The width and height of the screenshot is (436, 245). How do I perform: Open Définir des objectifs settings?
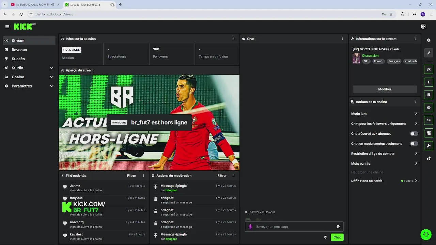[384, 181]
